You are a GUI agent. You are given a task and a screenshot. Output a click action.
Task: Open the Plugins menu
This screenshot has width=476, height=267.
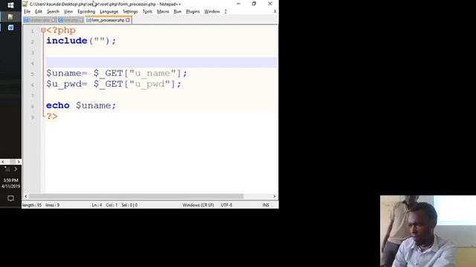(193, 12)
